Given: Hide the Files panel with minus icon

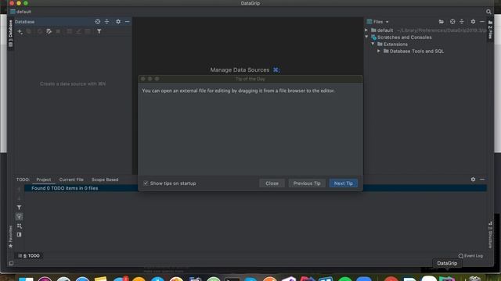Looking at the screenshot, I should pos(482,22).
